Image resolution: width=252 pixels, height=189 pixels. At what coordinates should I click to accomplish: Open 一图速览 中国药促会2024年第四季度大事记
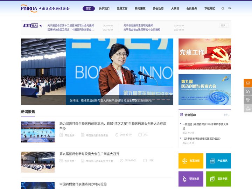[205, 126]
